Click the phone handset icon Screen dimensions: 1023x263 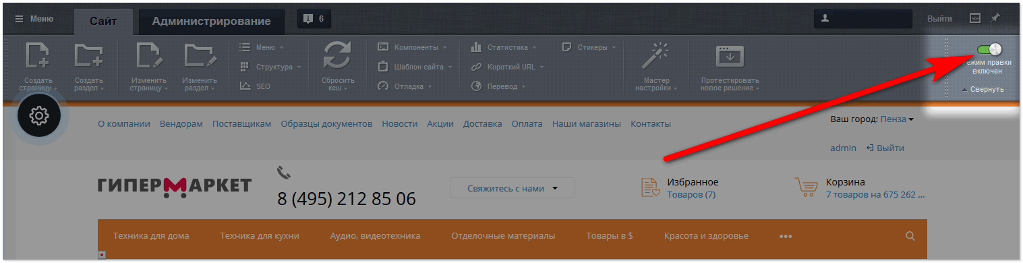pos(283,173)
